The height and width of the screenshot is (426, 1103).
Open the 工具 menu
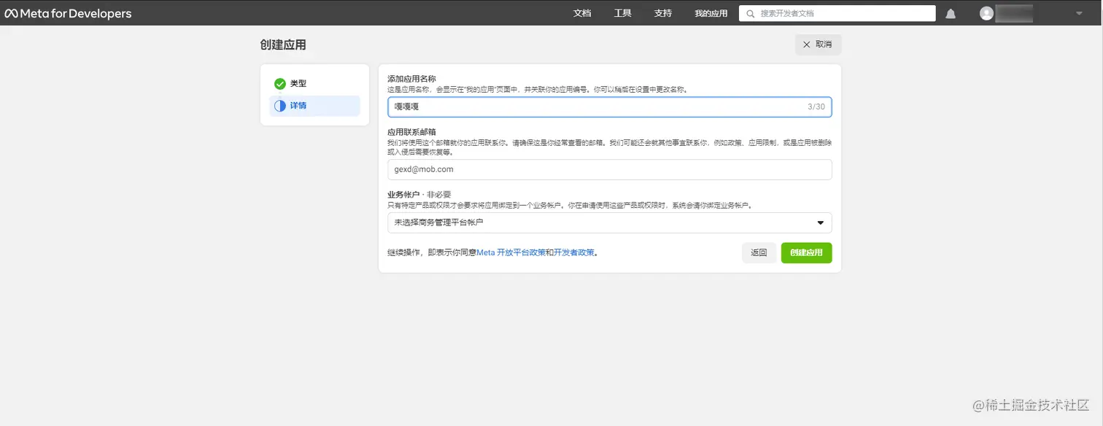point(622,12)
